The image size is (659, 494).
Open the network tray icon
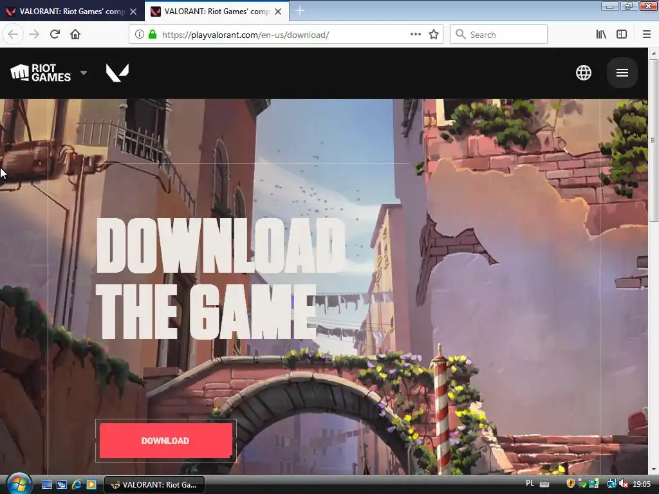(611, 484)
